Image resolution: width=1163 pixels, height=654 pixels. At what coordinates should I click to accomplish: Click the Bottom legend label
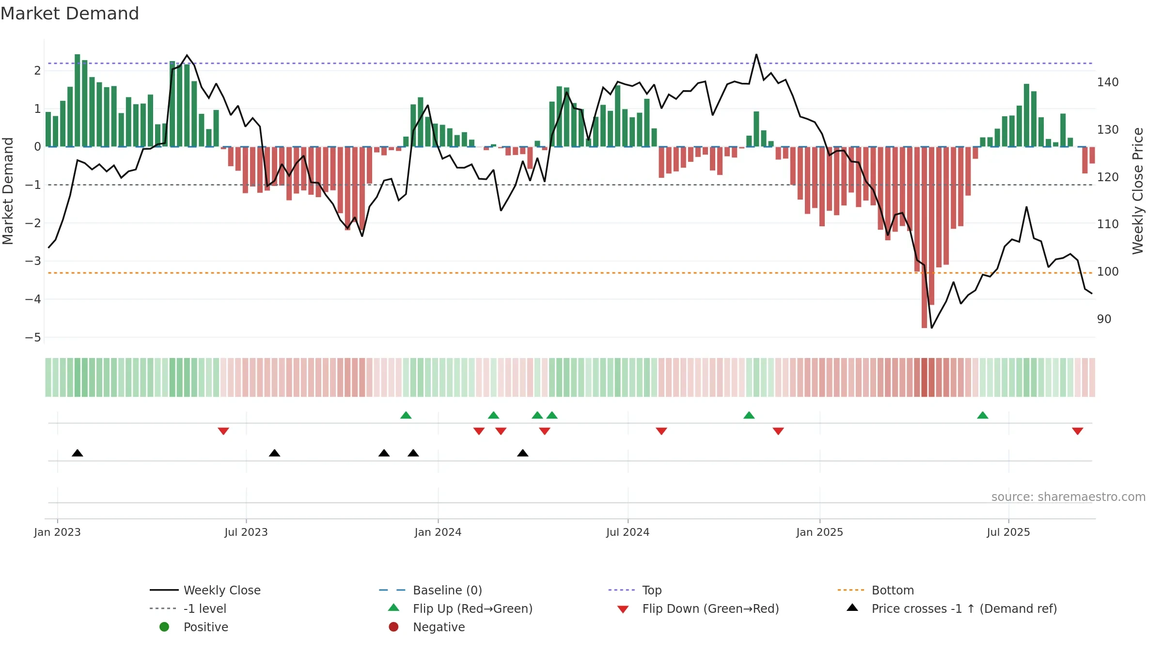click(x=893, y=590)
